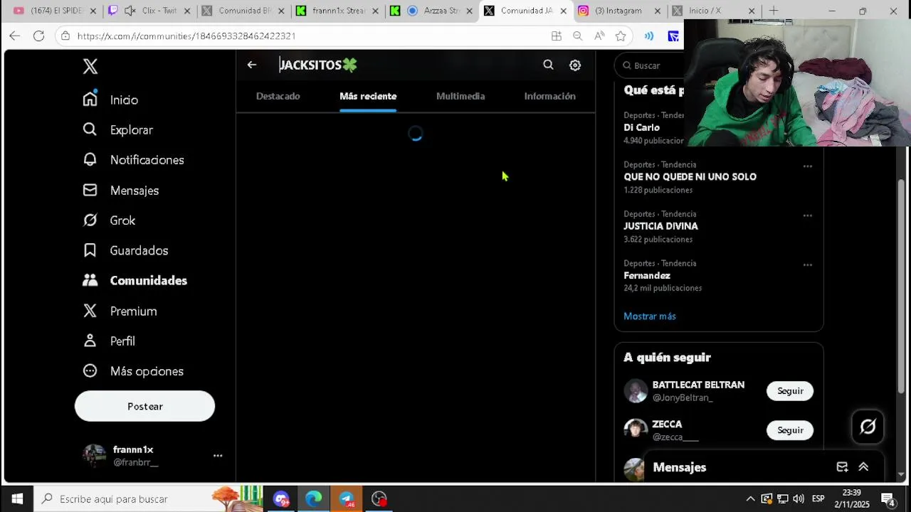Open Microsoft Edge from the taskbar
The width and height of the screenshot is (911, 512).
point(314,498)
